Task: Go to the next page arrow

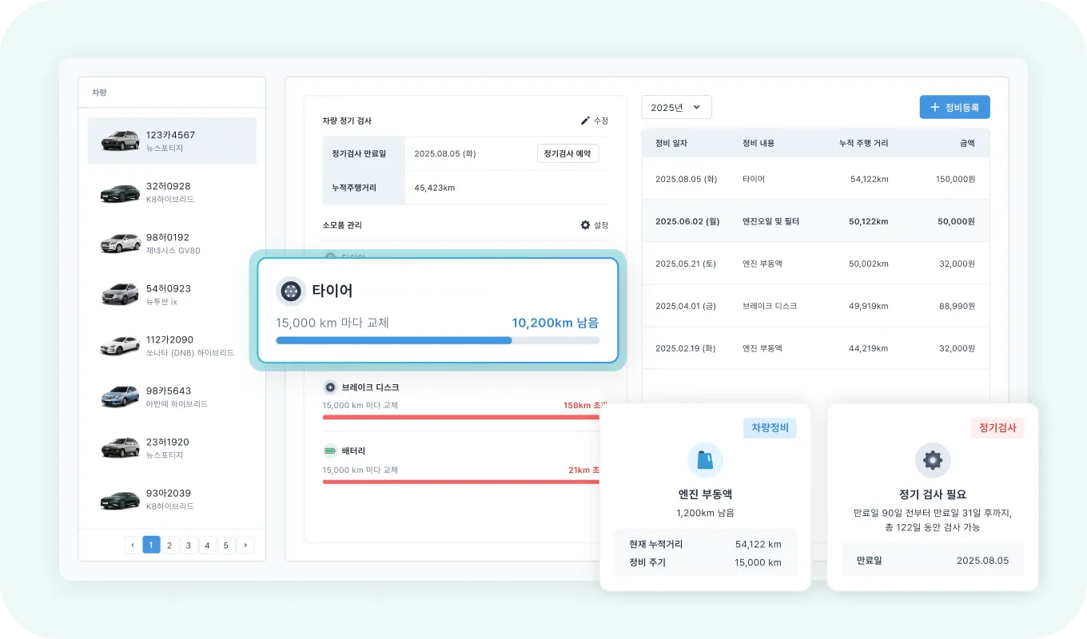Action: [245, 545]
